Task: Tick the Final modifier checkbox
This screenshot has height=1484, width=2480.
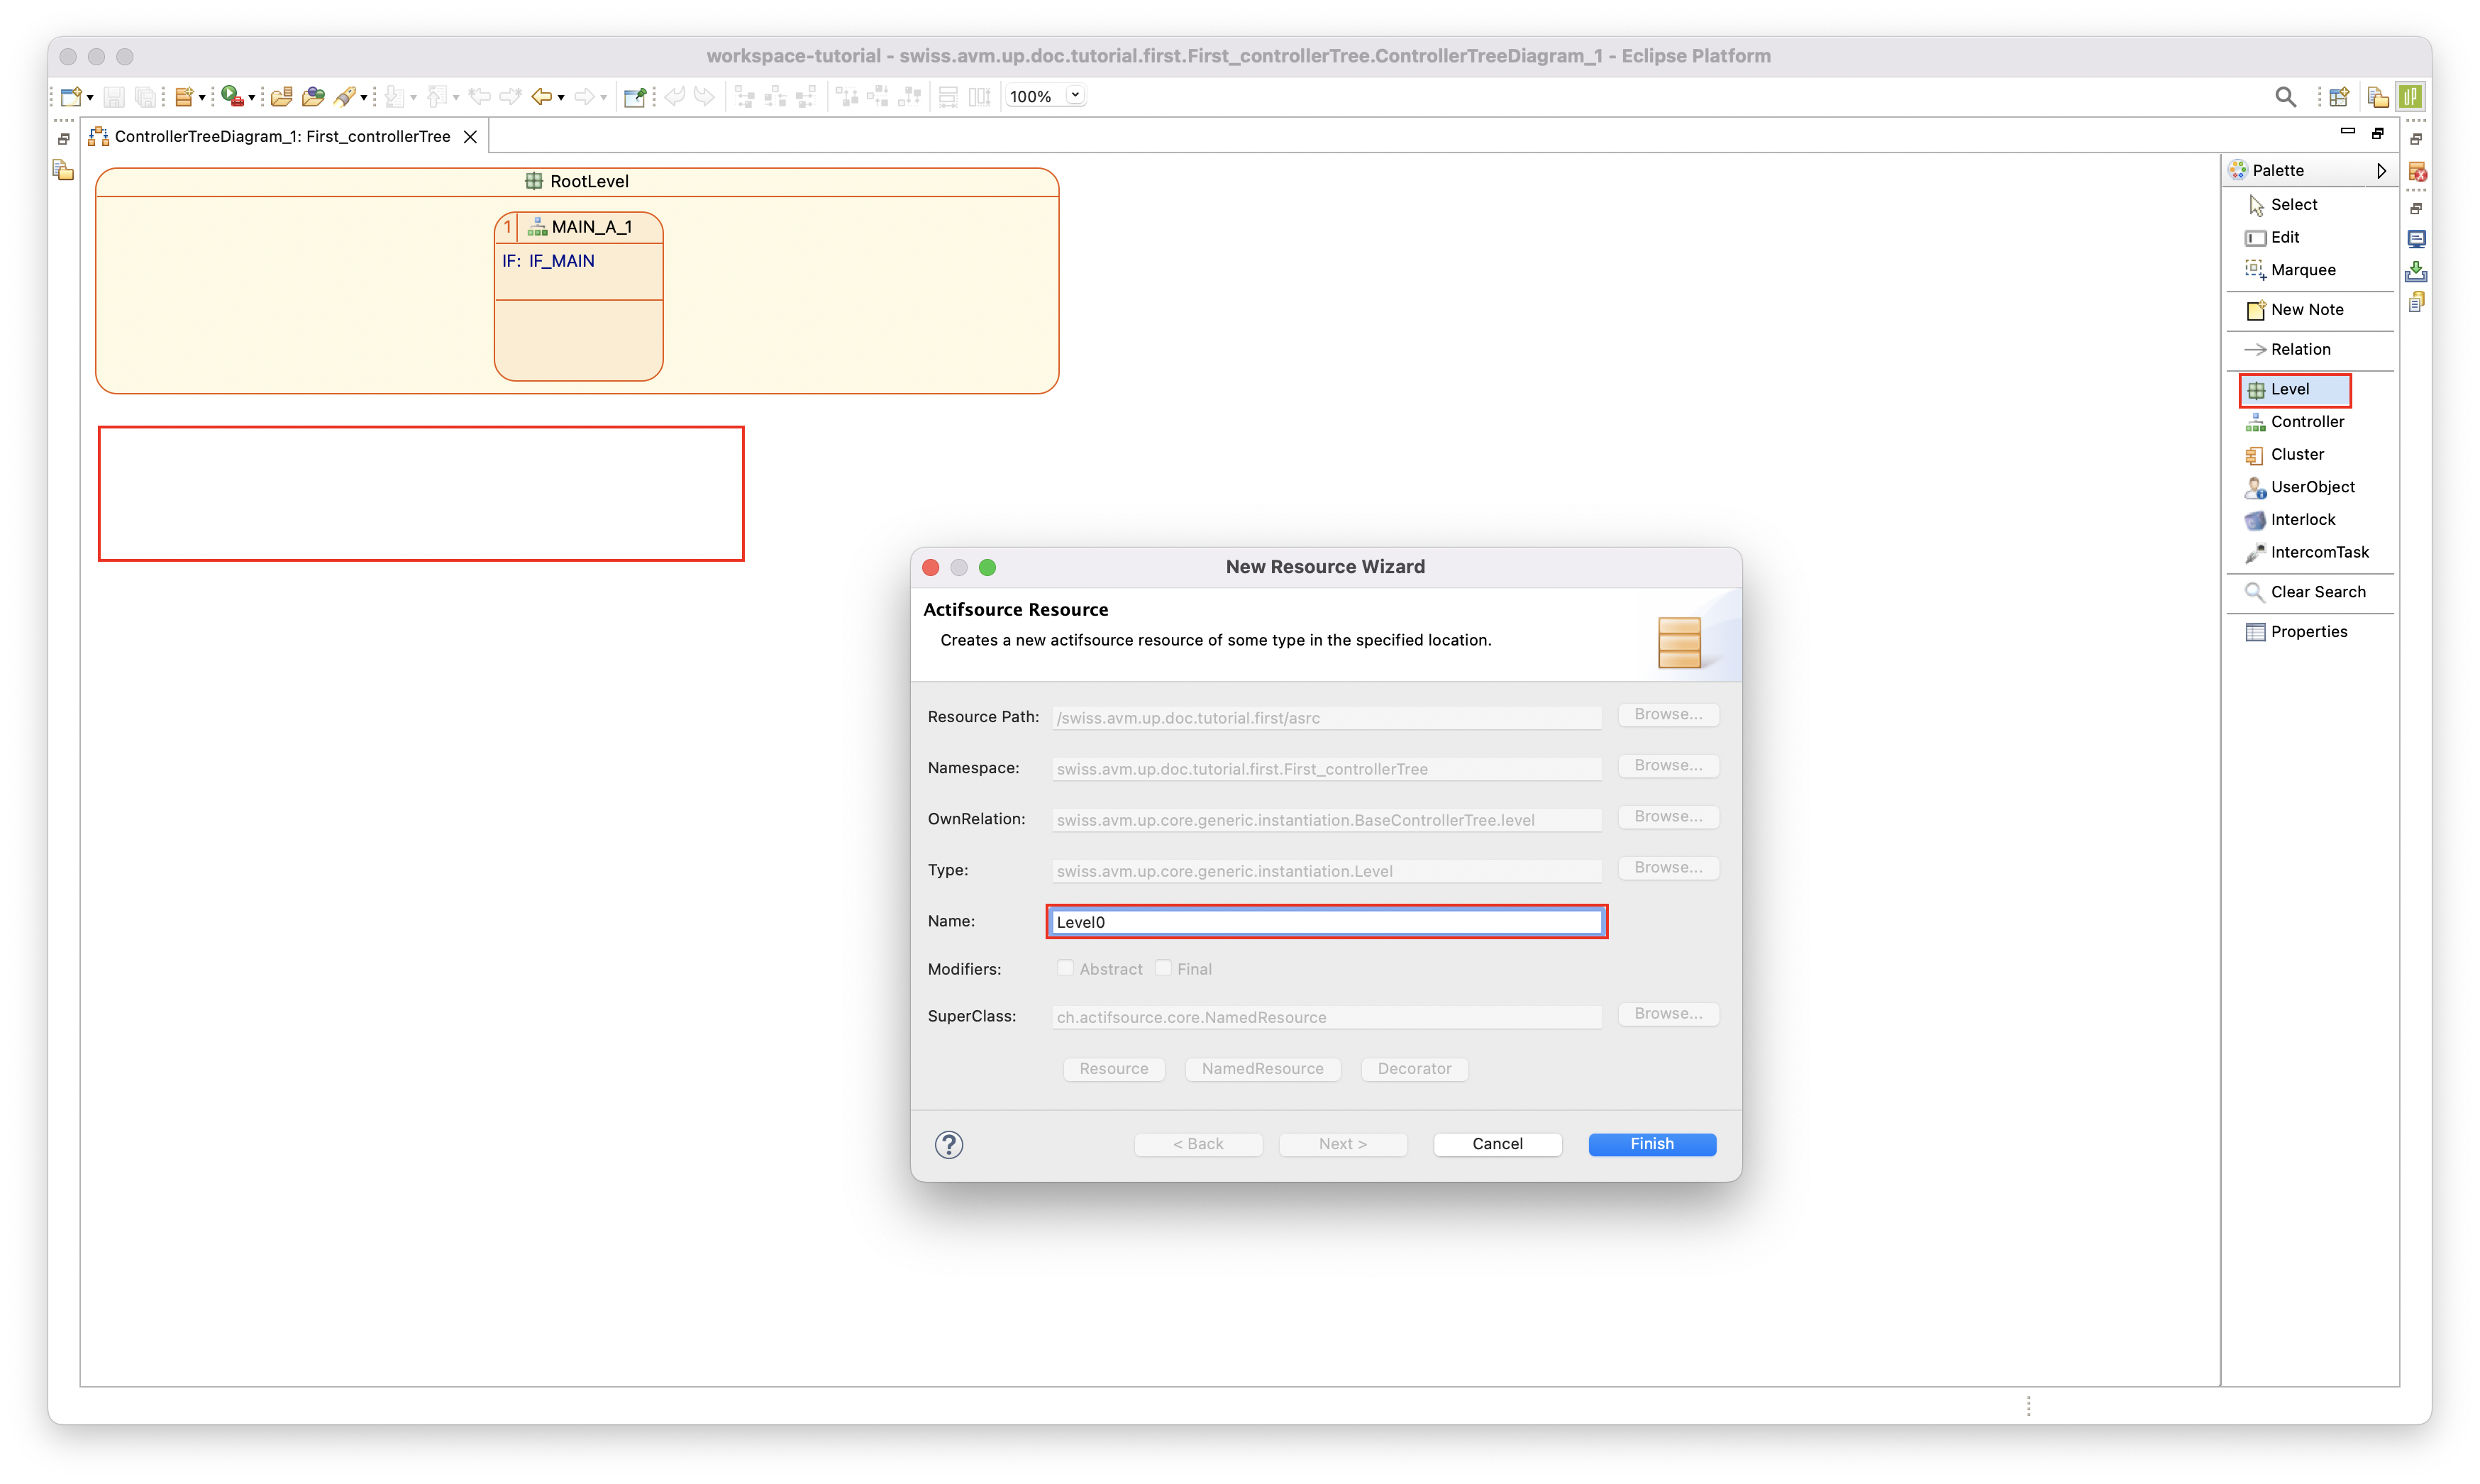Action: [x=1163, y=968]
